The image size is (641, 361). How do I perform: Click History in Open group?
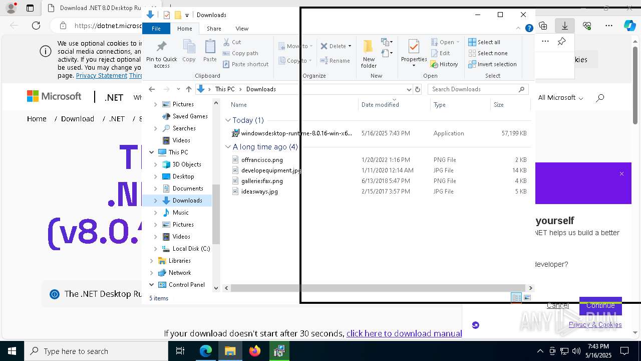click(444, 64)
